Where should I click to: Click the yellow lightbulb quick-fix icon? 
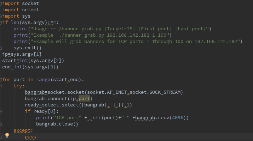click(7, 135)
